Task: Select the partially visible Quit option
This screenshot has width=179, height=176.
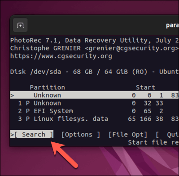Action: tap(167, 135)
